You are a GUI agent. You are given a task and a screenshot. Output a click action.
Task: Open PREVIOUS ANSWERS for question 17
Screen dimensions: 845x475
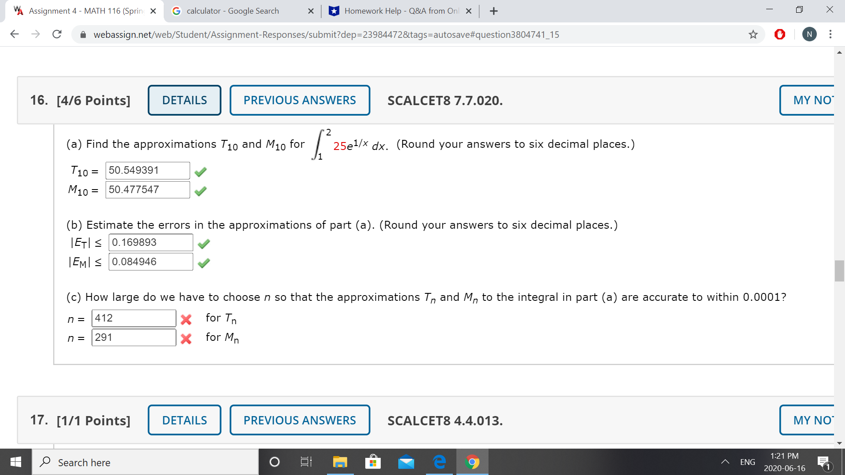coord(300,420)
